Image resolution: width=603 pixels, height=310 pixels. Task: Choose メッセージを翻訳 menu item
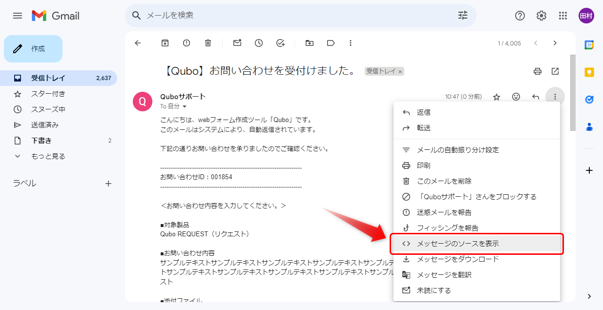477,275
